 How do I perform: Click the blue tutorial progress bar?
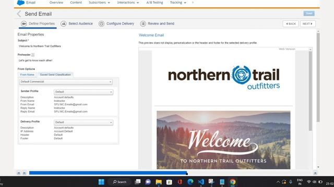pyautogui.click(x=108, y=173)
